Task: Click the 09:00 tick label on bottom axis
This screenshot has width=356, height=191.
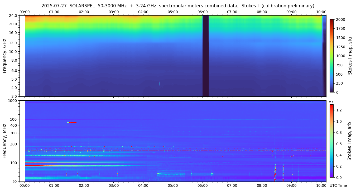Action: [x=291, y=185]
